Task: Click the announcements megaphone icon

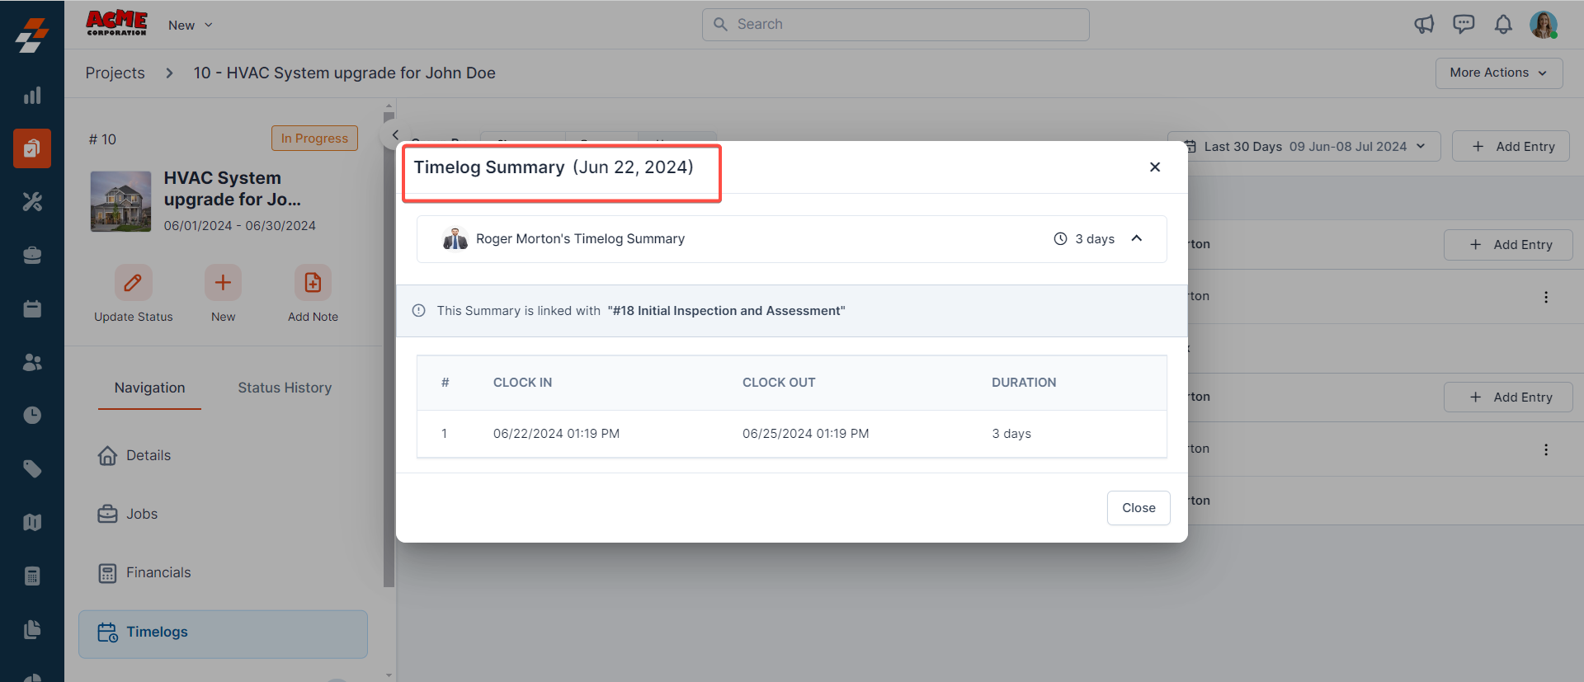Action: (1424, 25)
